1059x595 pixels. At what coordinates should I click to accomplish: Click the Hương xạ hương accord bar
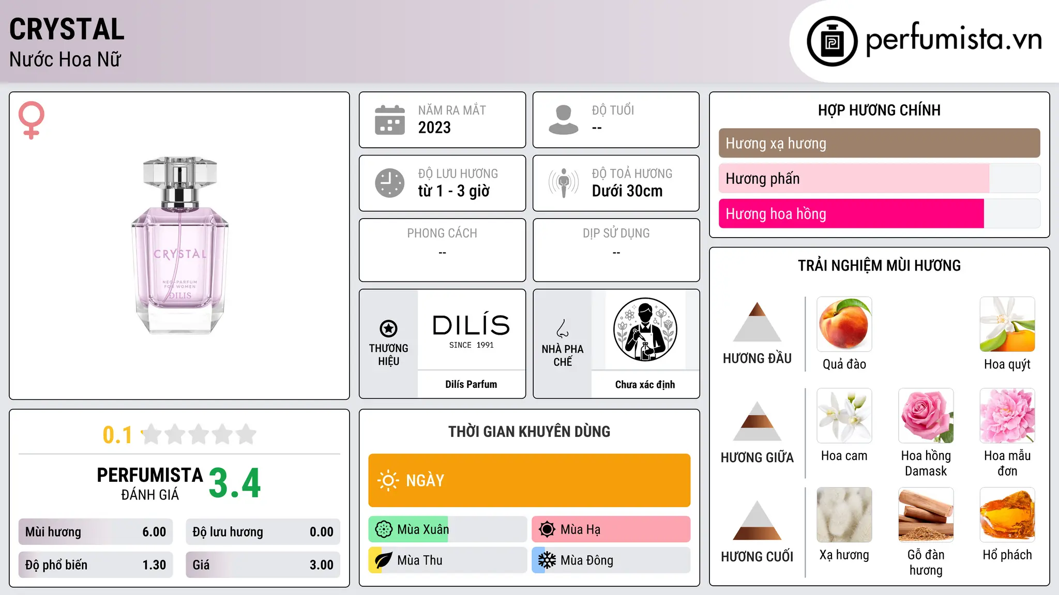pos(879,143)
